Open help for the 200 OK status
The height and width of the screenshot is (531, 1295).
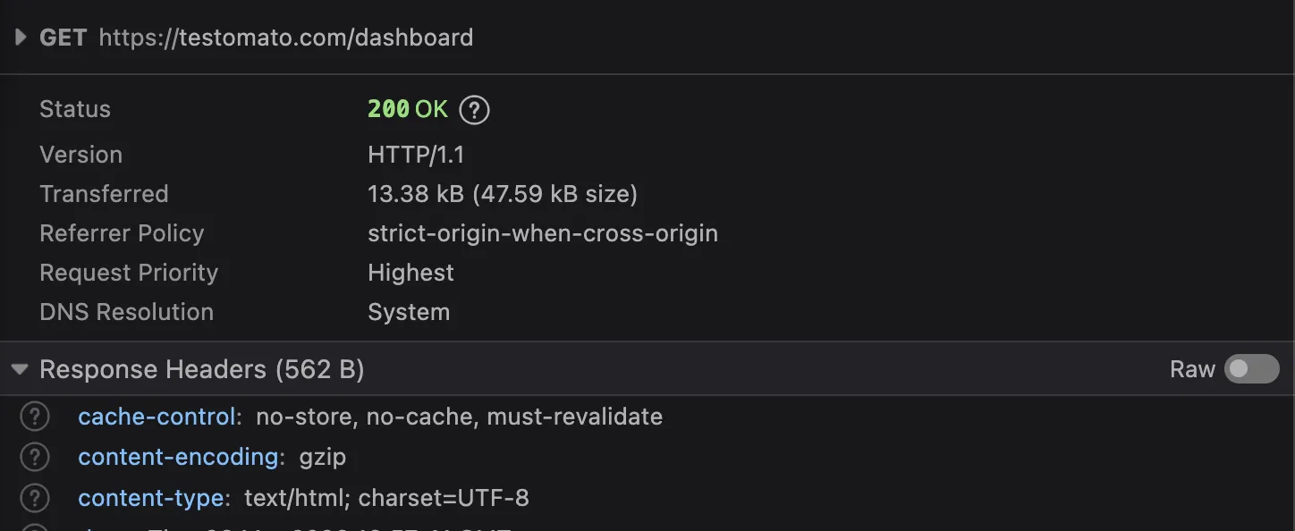[475, 109]
